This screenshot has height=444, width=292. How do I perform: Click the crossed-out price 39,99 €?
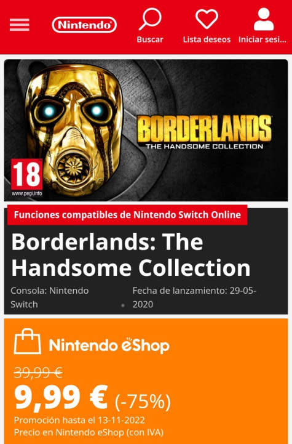click(x=38, y=373)
